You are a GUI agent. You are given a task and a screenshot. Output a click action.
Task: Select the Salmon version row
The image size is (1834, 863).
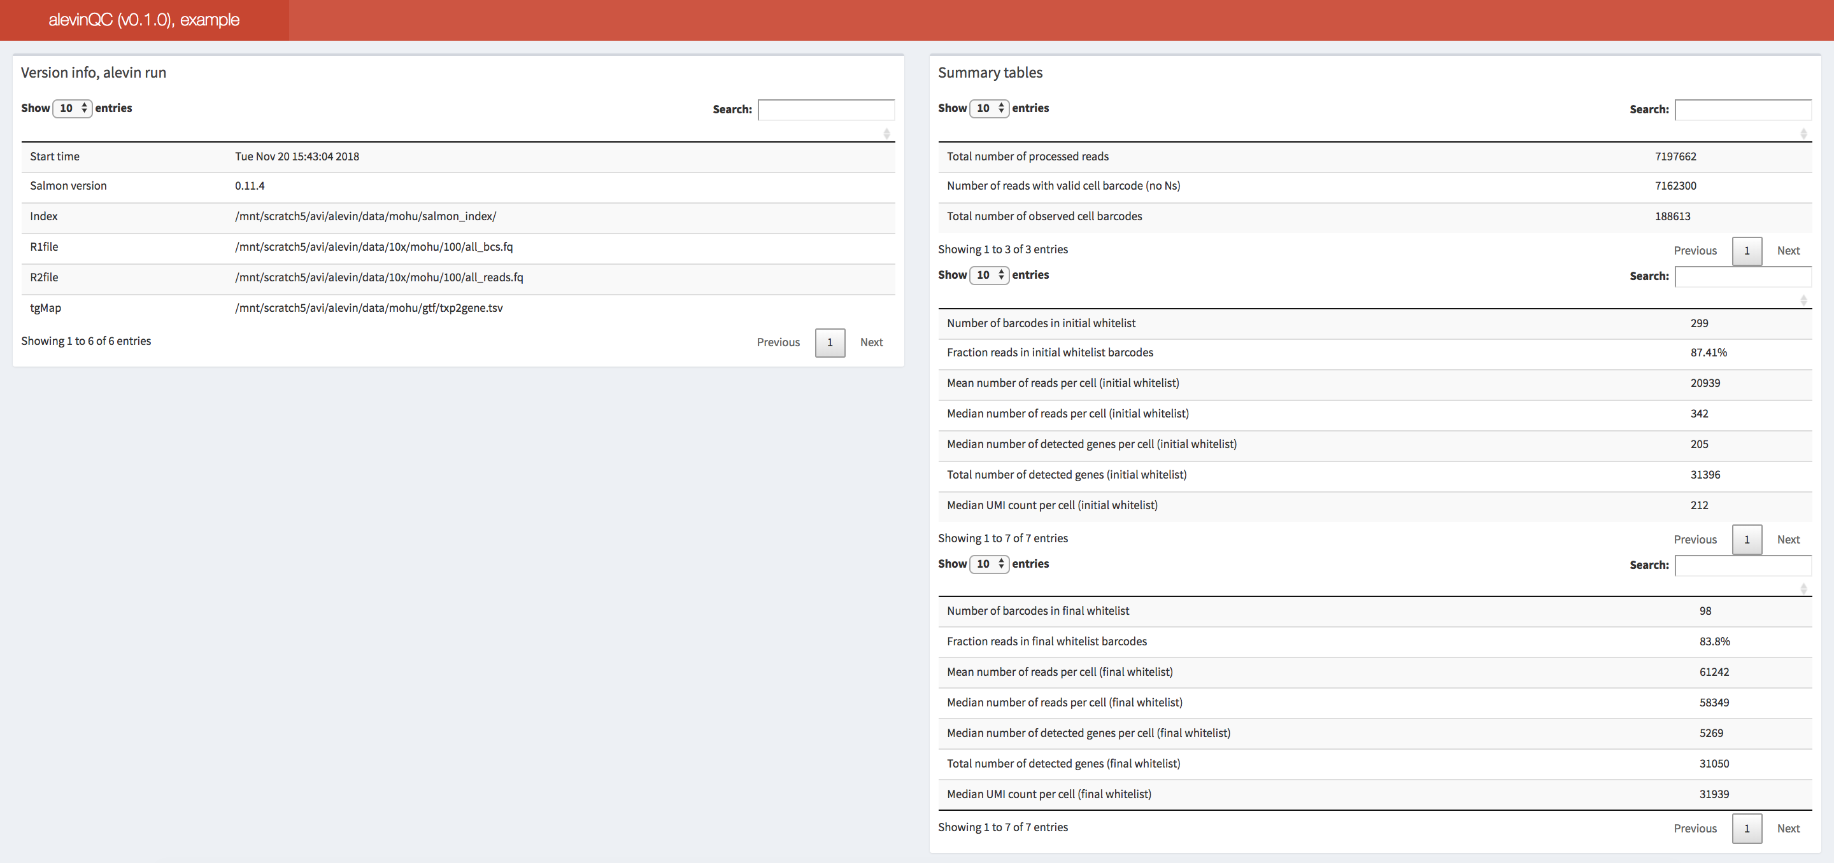click(458, 186)
